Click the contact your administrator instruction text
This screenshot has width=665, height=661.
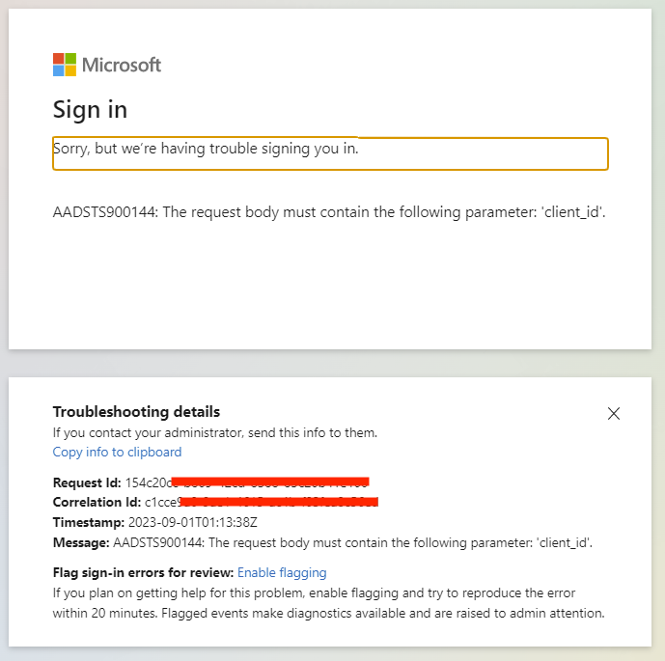(215, 433)
